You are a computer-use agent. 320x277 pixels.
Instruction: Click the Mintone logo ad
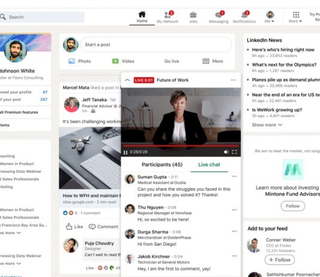pos(293,170)
